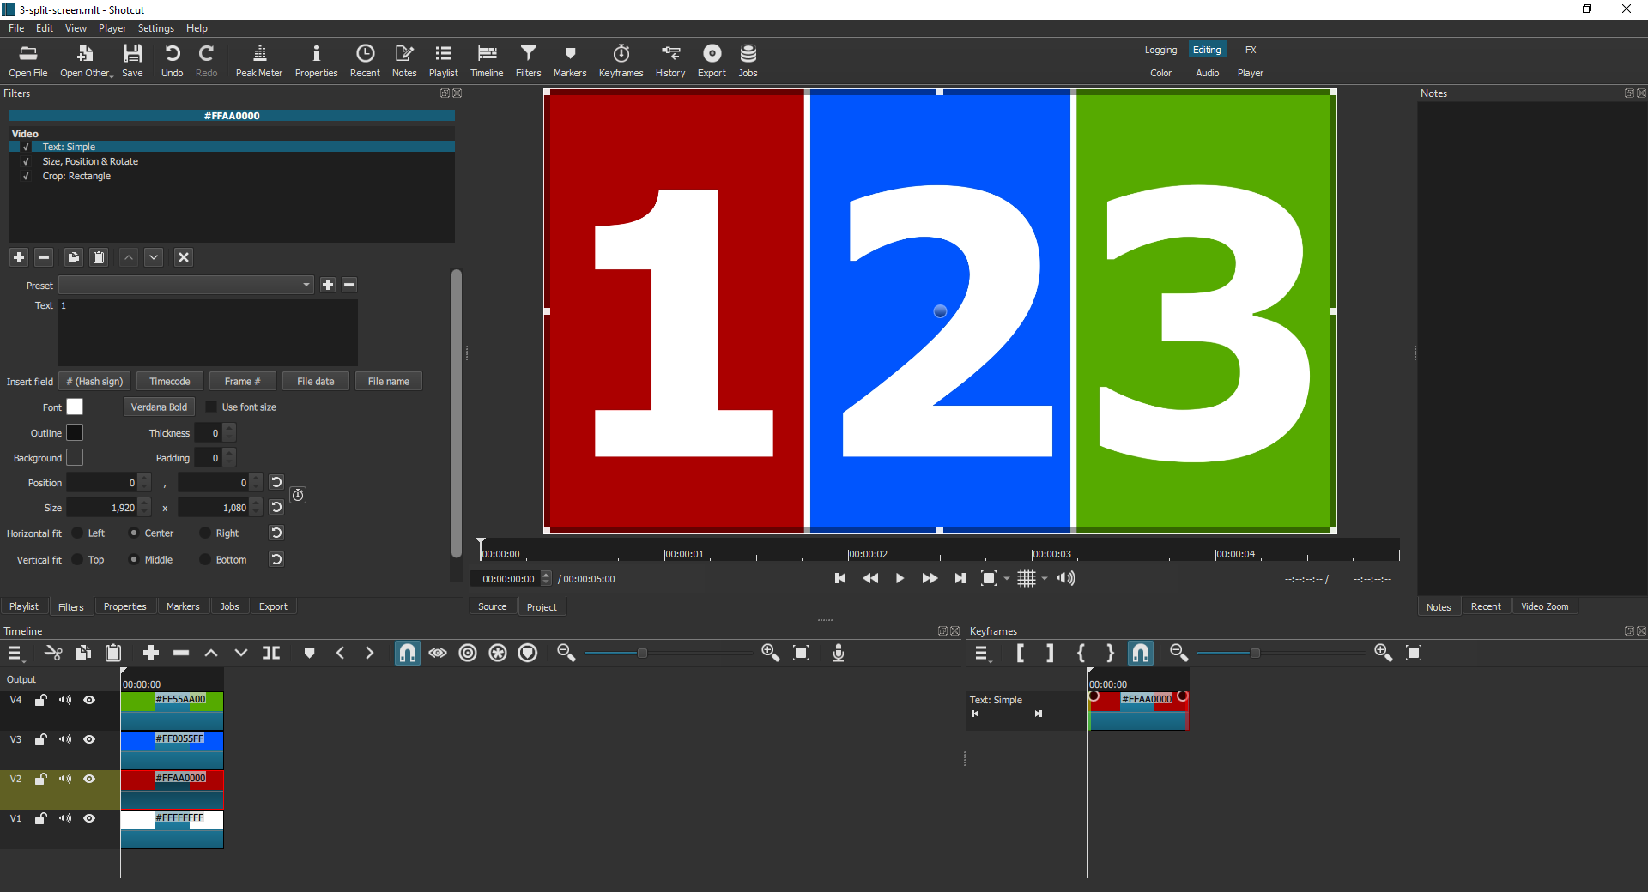Add a filter with the plus button
The image size is (1648, 892).
click(19, 257)
